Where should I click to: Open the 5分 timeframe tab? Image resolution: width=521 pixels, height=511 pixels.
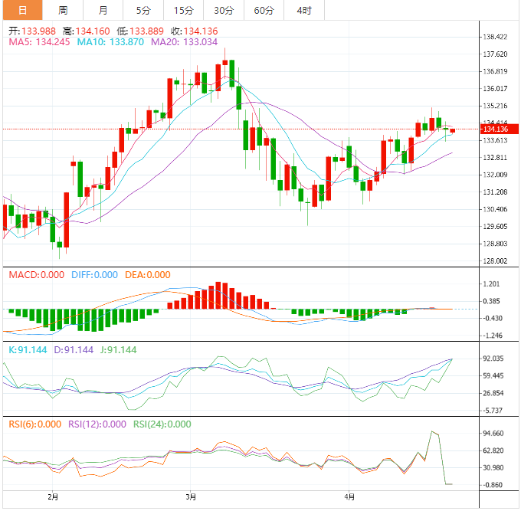[x=143, y=10]
